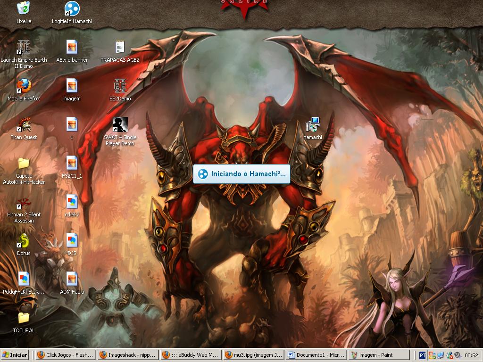Screen dimensions: 483x362
Task: Open the TOTURAL folder on desktop
Action: pyautogui.click(x=24, y=318)
